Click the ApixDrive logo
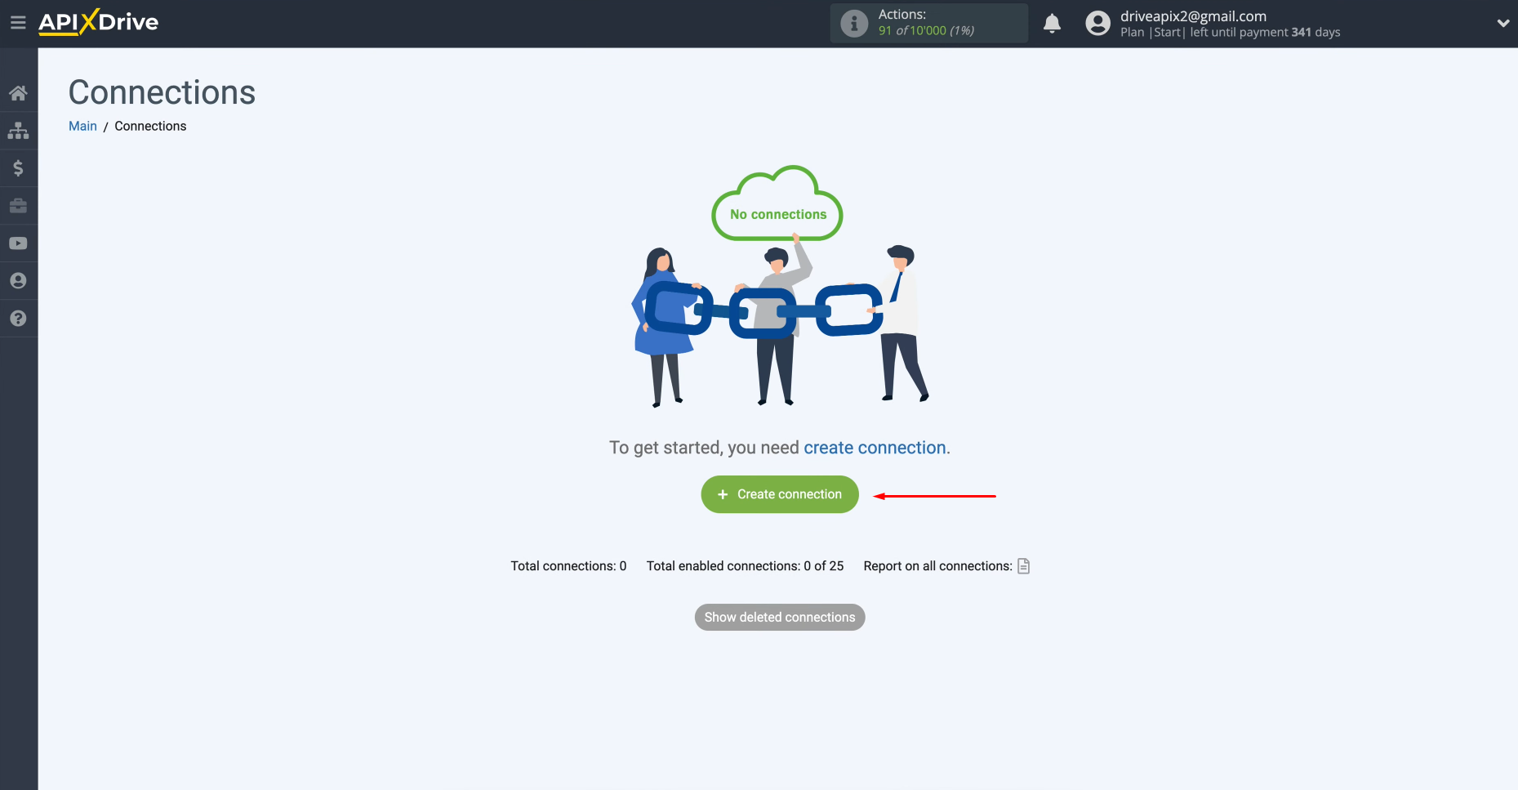This screenshot has width=1518, height=790. [x=97, y=22]
